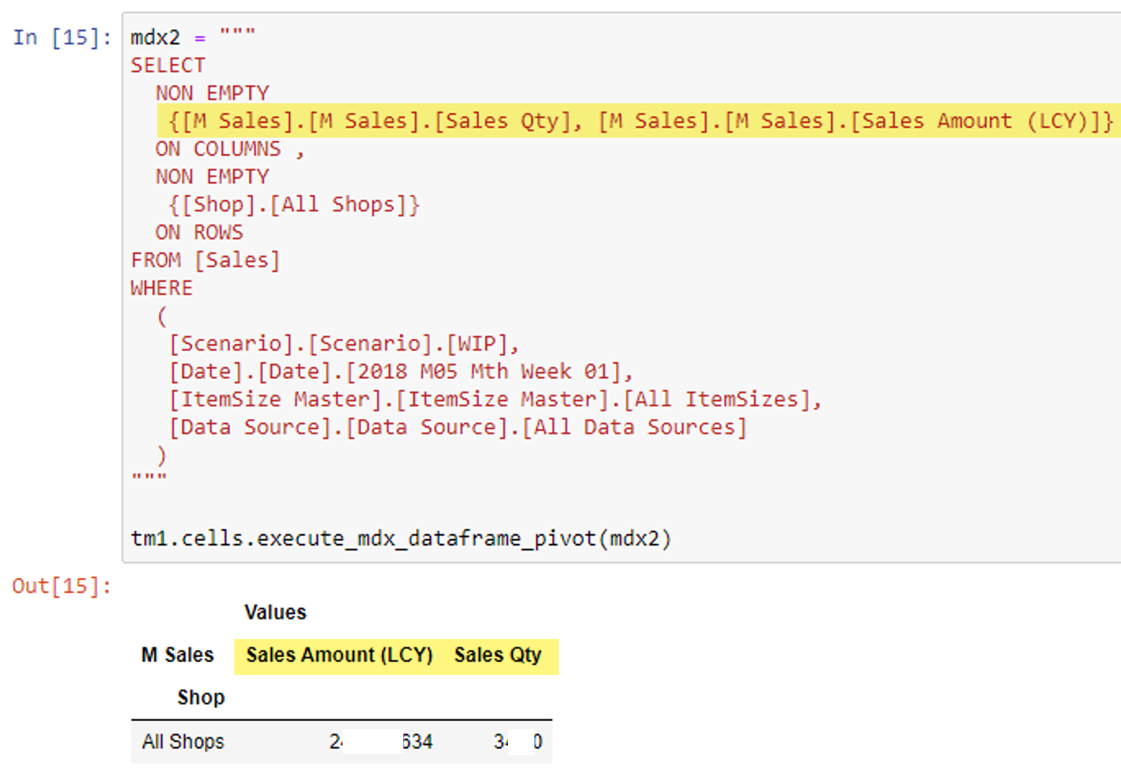Image resolution: width=1121 pixels, height=775 pixels.
Task: Click the All Data Sources member line
Action: (x=457, y=428)
